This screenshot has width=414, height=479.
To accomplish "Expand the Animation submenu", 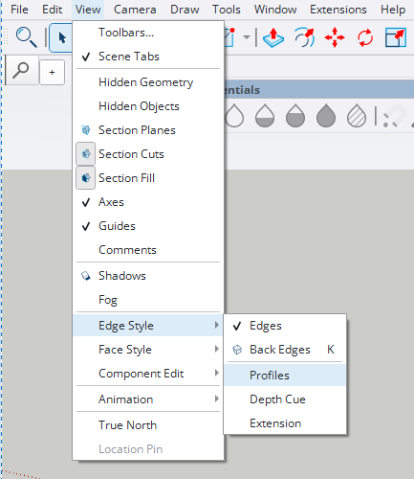I will pos(148,399).
